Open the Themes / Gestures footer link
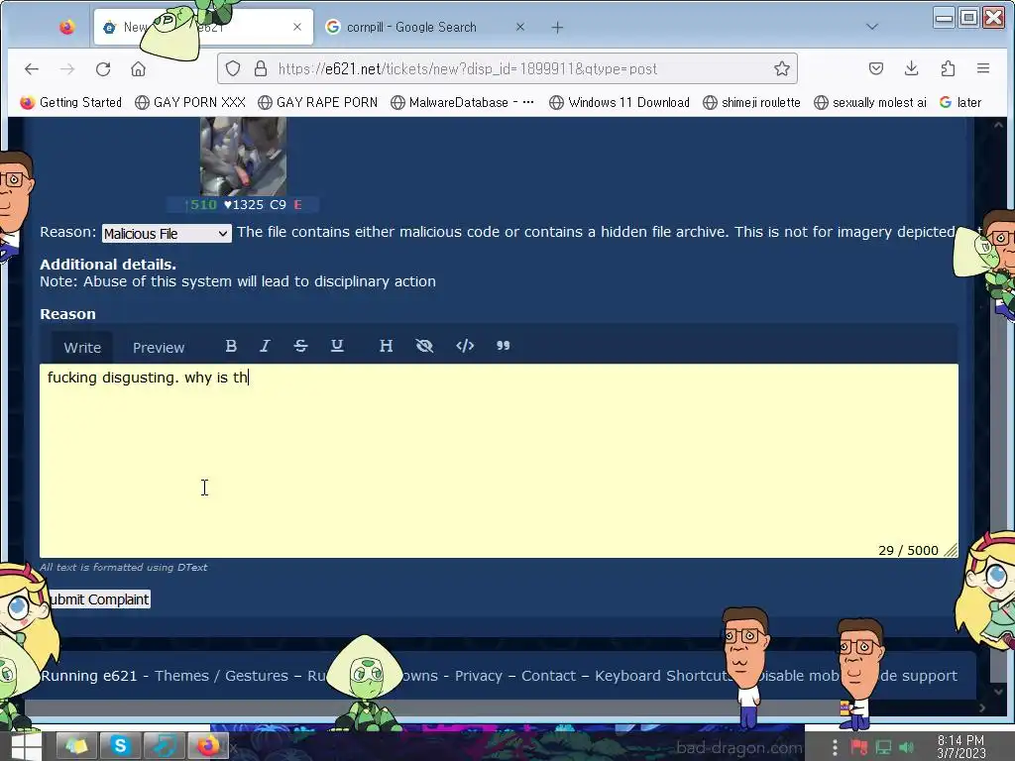The height and width of the screenshot is (761, 1015). coord(221,676)
